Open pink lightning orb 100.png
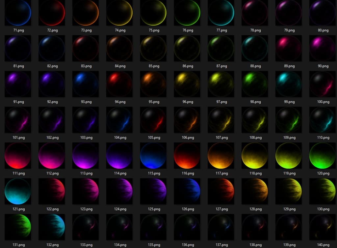Image resolution: width=337 pixels, height=248 pixels. (323, 84)
